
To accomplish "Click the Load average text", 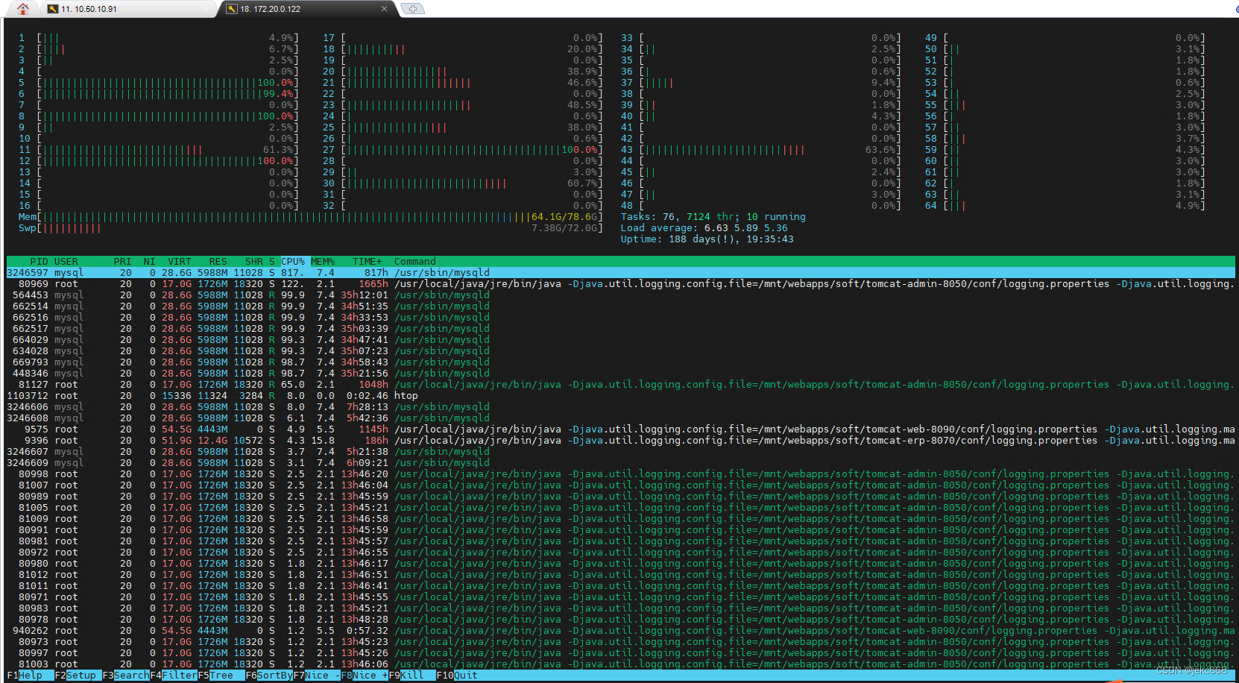I will tap(704, 228).
